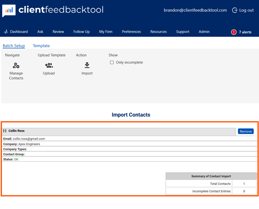259x209 pixels.
Task: Open the My Firm menu
Action: (x=106, y=32)
